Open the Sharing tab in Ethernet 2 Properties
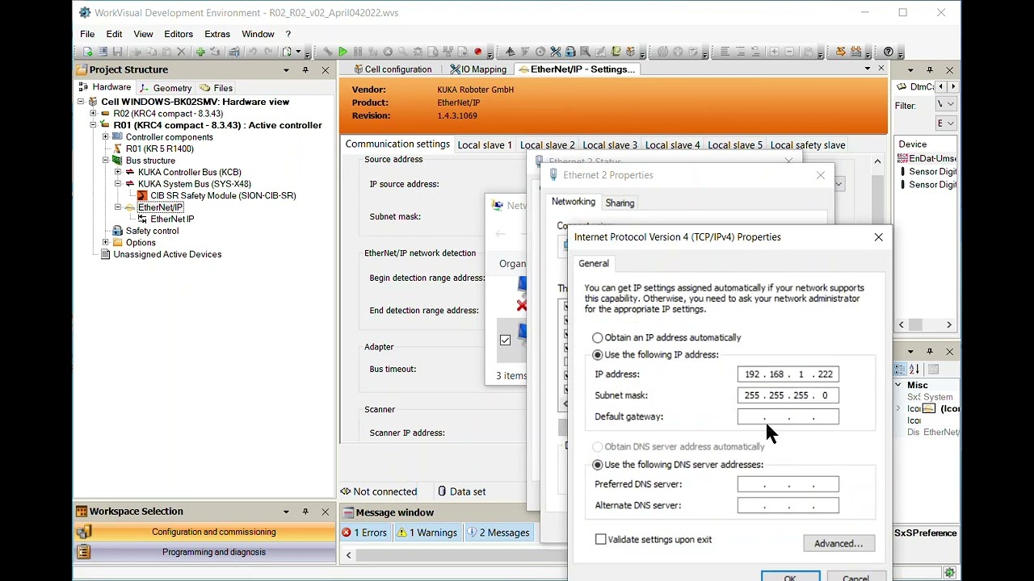Image resolution: width=1034 pixels, height=581 pixels. tap(620, 203)
